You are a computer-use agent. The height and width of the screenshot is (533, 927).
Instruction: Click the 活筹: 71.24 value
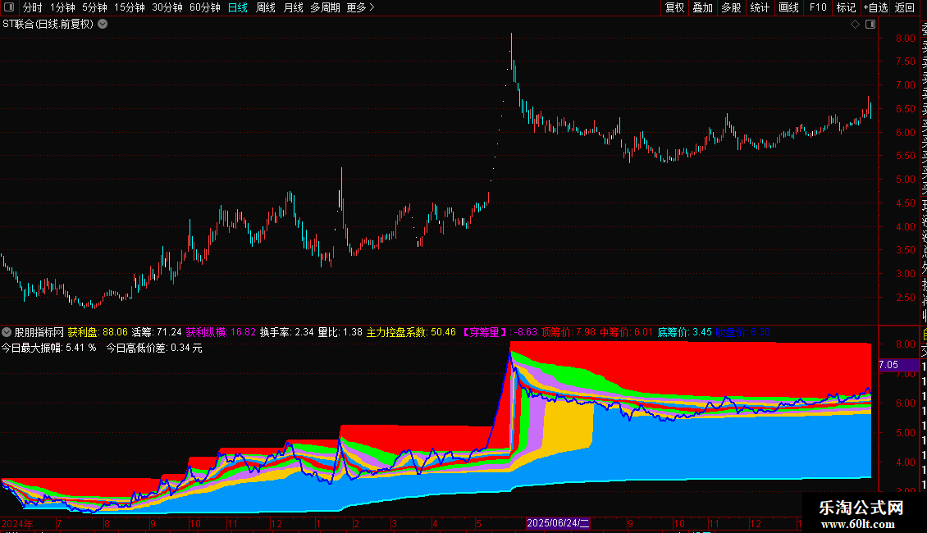157,332
